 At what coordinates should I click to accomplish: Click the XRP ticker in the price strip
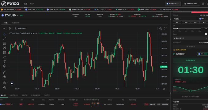pyautogui.click(x=169, y=9)
